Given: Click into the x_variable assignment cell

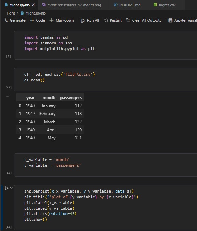Looking at the screenshot, I should (105, 165).
